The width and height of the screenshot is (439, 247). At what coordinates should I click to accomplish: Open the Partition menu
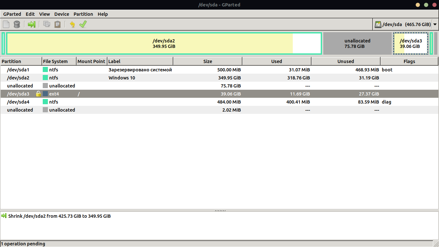[x=83, y=14]
